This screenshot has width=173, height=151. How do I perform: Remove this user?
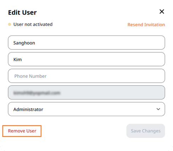(x=22, y=131)
